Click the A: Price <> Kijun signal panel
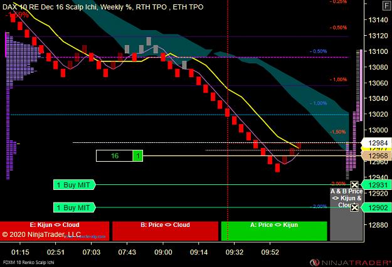Viewport: 392px width, 267px height. [x=274, y=231]
